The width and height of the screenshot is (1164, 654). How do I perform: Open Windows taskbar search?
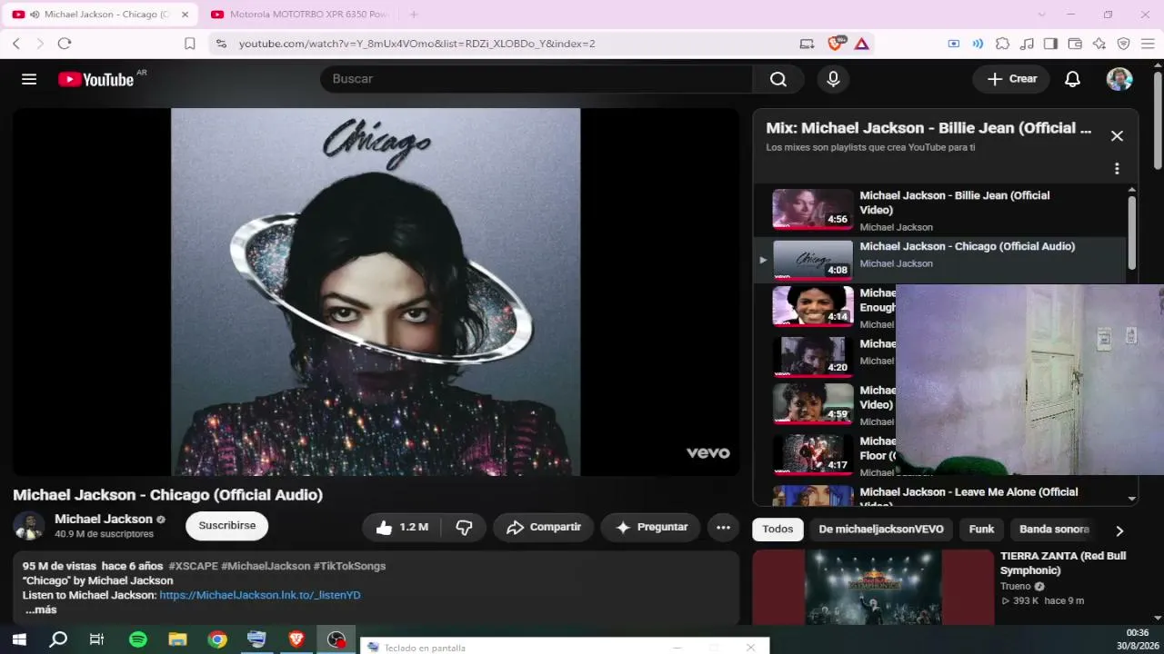click(58, 639)
